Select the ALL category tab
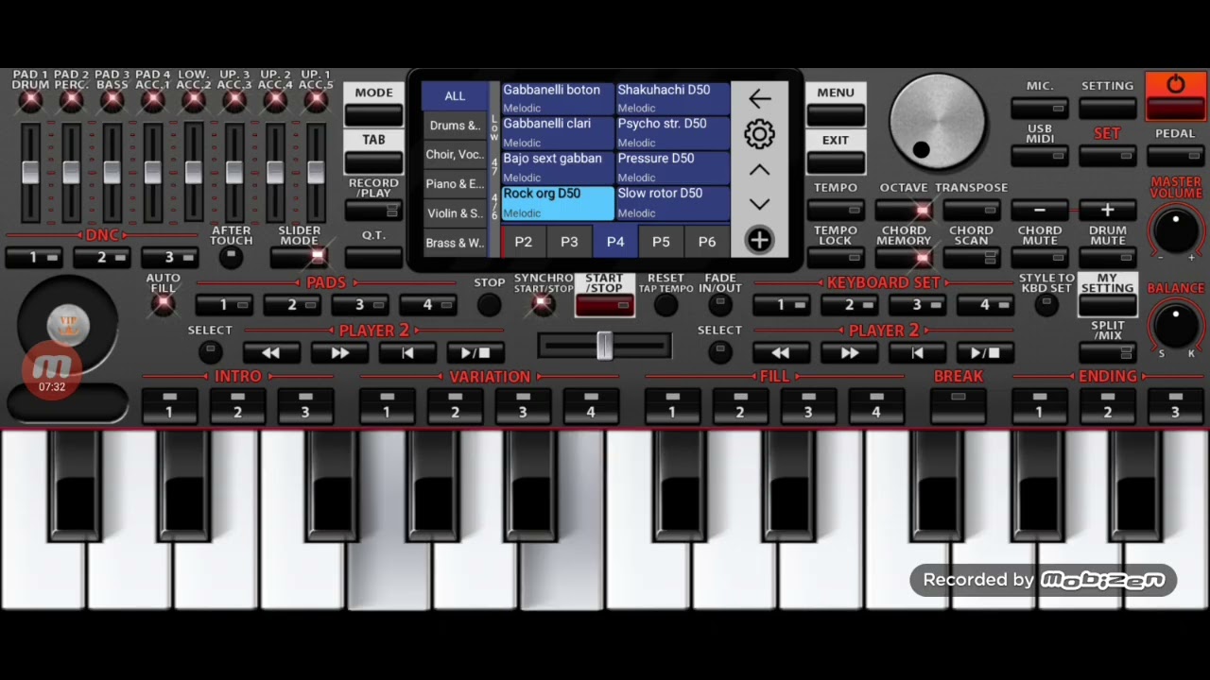1210x680 pixels. pyautogui.click(x=455, y=95)
